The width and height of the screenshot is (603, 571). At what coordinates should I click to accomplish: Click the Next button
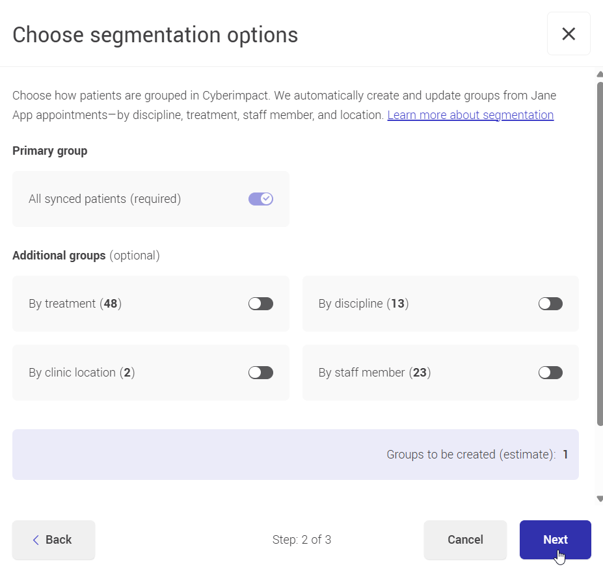point(555,540)
